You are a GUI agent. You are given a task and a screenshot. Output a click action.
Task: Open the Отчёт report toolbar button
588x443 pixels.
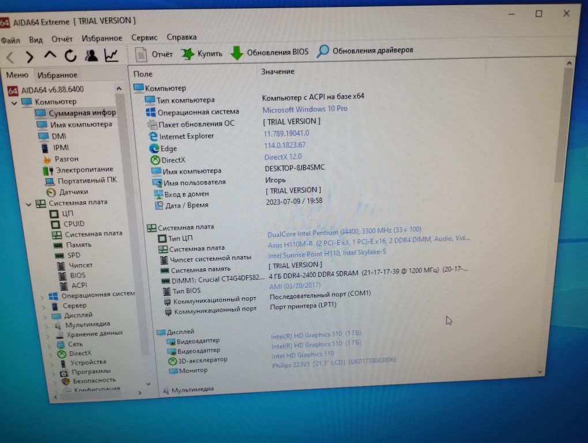pyautogui.click(x=154, y=54)
